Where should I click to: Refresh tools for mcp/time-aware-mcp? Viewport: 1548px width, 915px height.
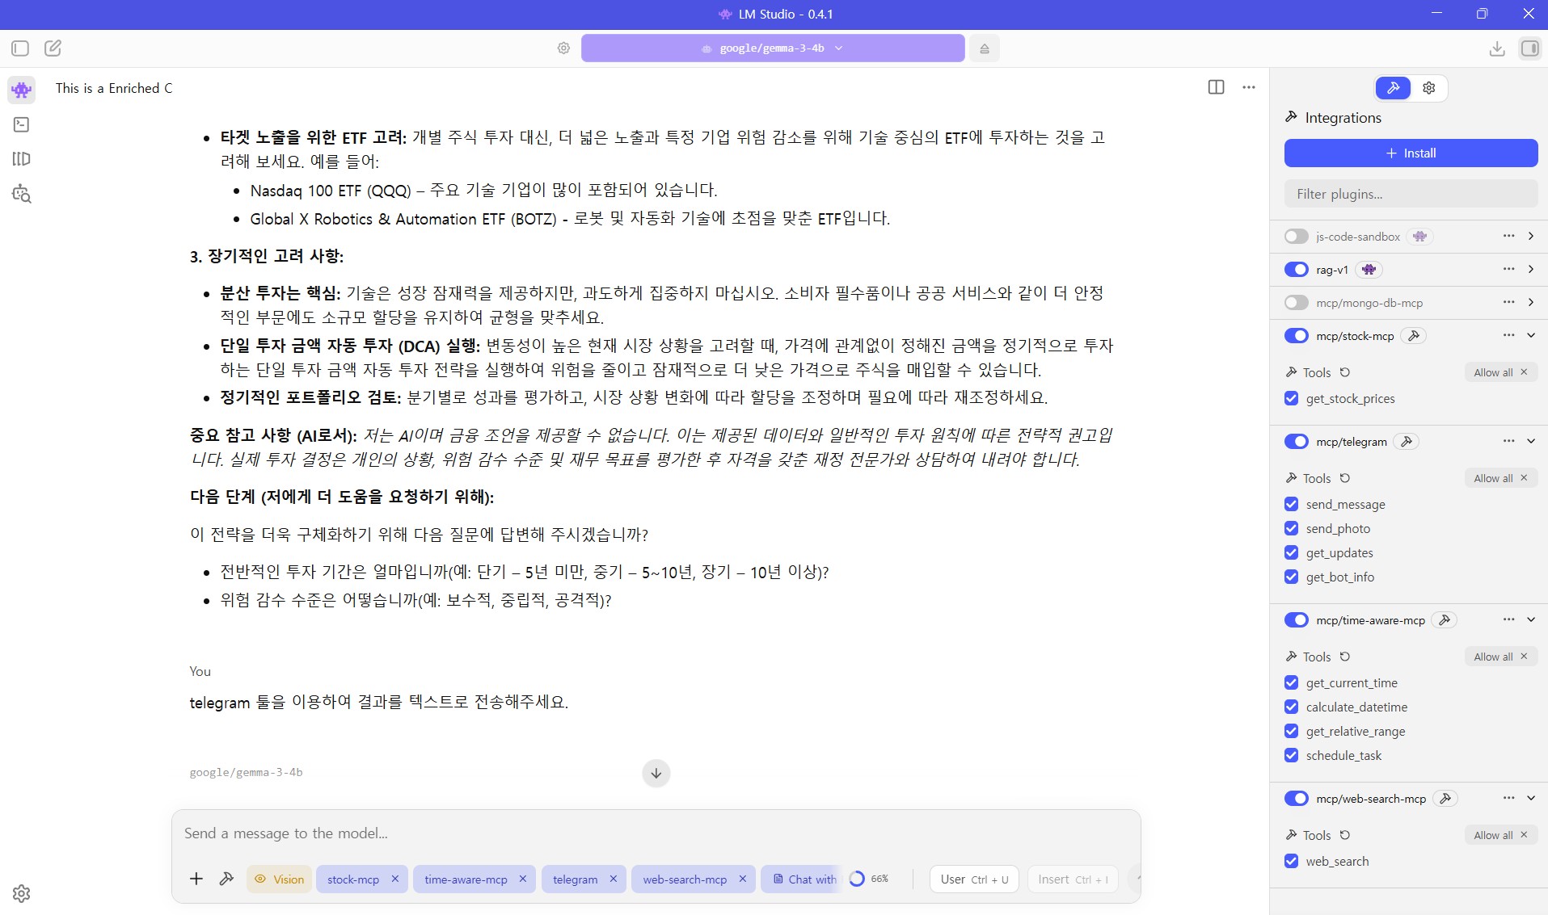[x=1345, y=657]
